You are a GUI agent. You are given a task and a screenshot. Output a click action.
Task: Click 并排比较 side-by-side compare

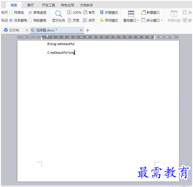[x=174, y=16]
